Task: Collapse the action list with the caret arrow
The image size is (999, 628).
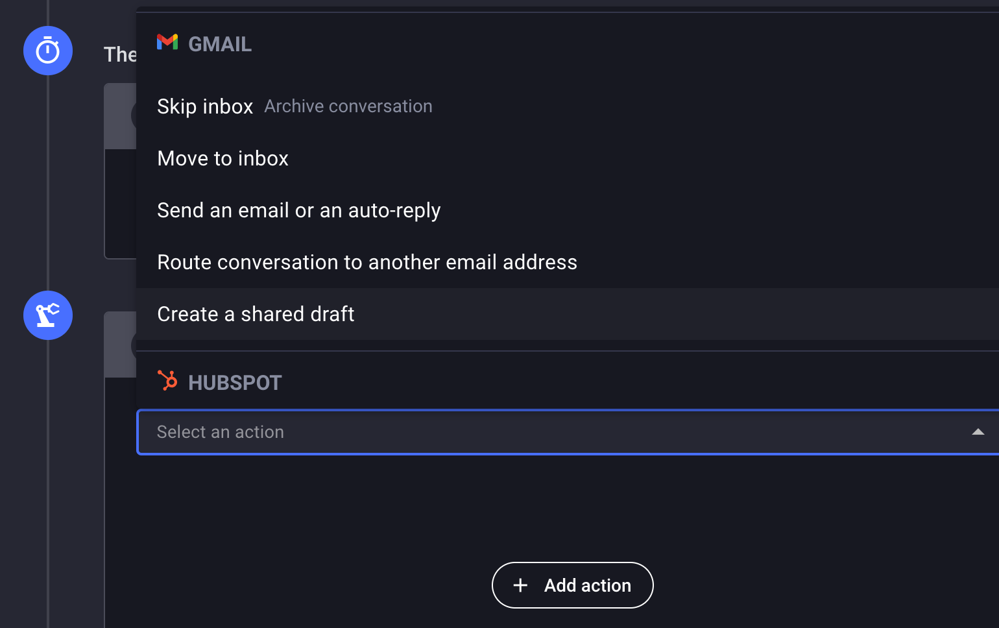Action: (978, 432)
